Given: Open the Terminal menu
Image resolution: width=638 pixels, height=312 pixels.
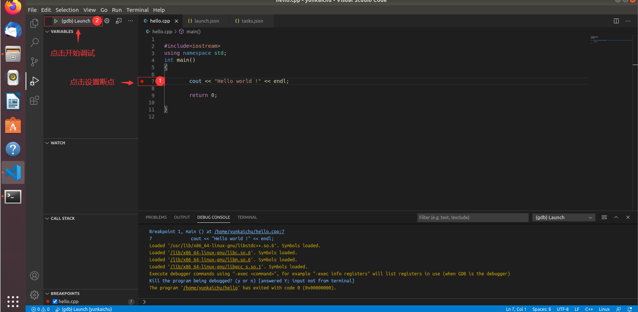Looking at the screenshot, I should click(138, 10).
